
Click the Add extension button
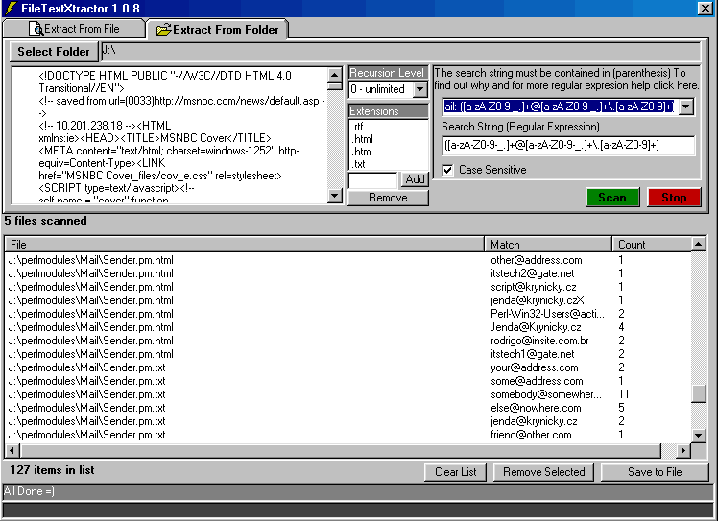click(415, 179)
